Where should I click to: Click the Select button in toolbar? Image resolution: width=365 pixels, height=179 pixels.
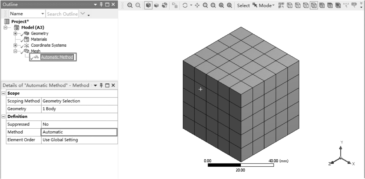click(244, 5)
